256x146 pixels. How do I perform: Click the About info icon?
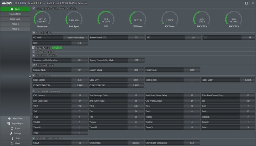(12, 143)
